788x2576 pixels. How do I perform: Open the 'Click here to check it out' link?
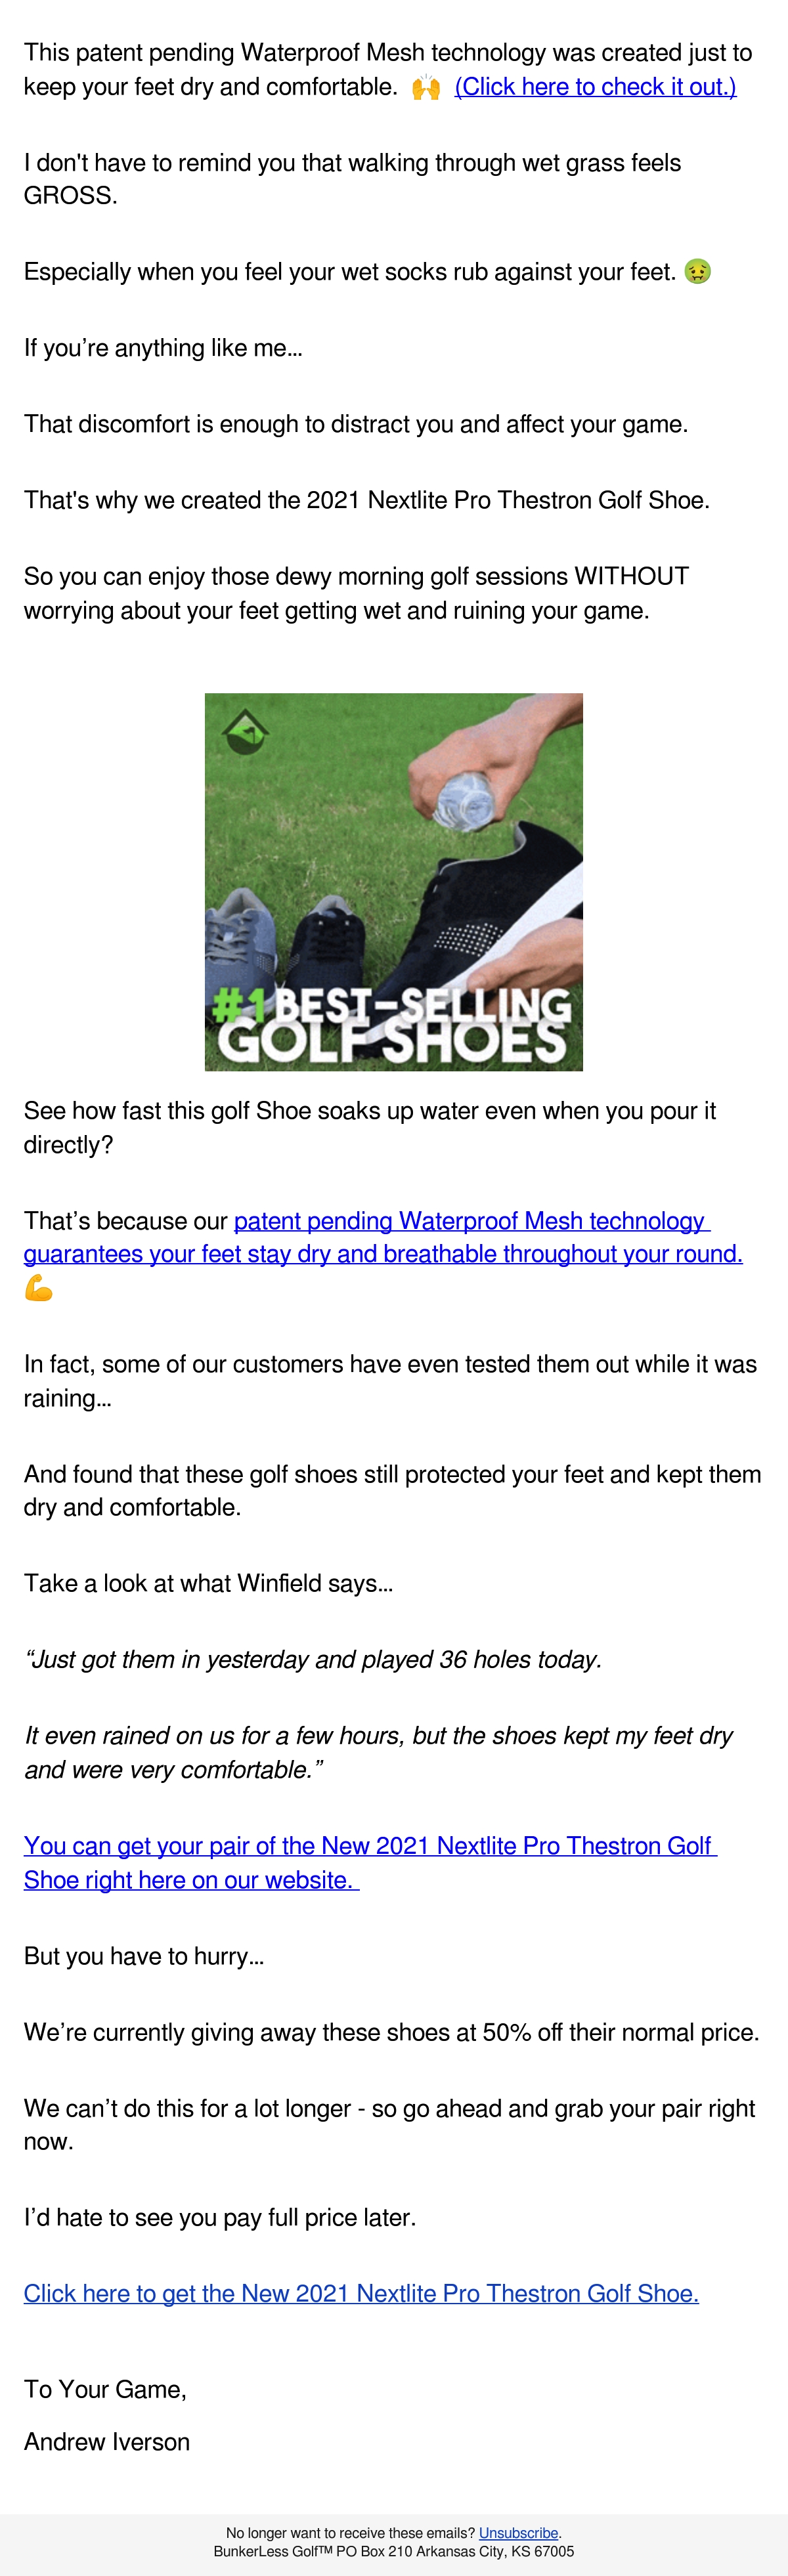point(595,87)
